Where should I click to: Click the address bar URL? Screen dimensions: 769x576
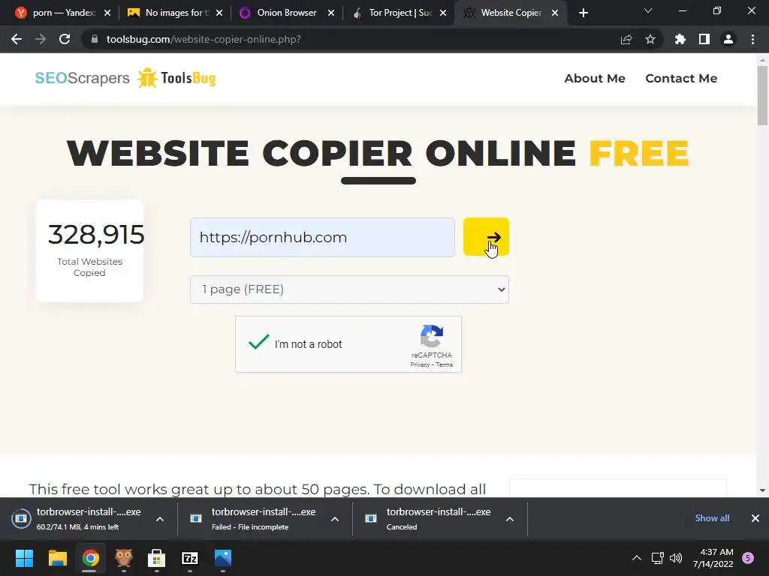(x=204, y=39)
